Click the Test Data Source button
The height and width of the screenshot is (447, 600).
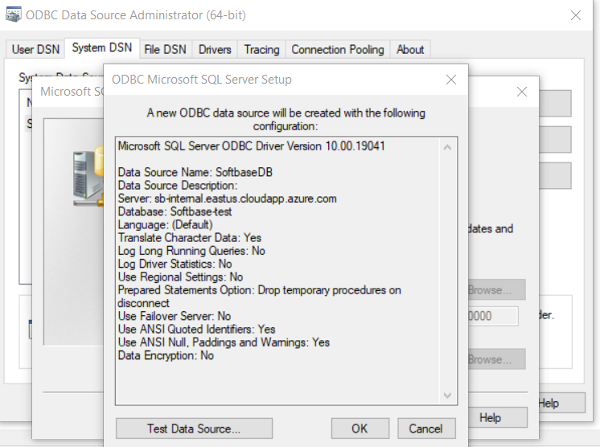tap(194, 429)
